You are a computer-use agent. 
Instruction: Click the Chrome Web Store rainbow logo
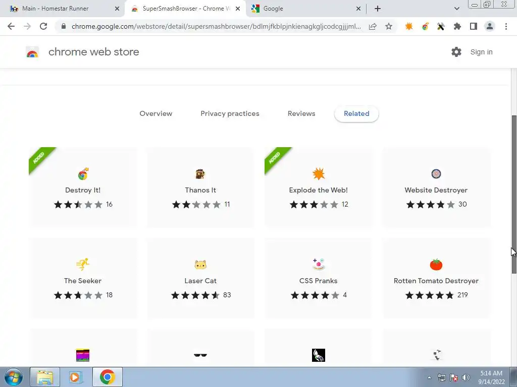point(32,52)
